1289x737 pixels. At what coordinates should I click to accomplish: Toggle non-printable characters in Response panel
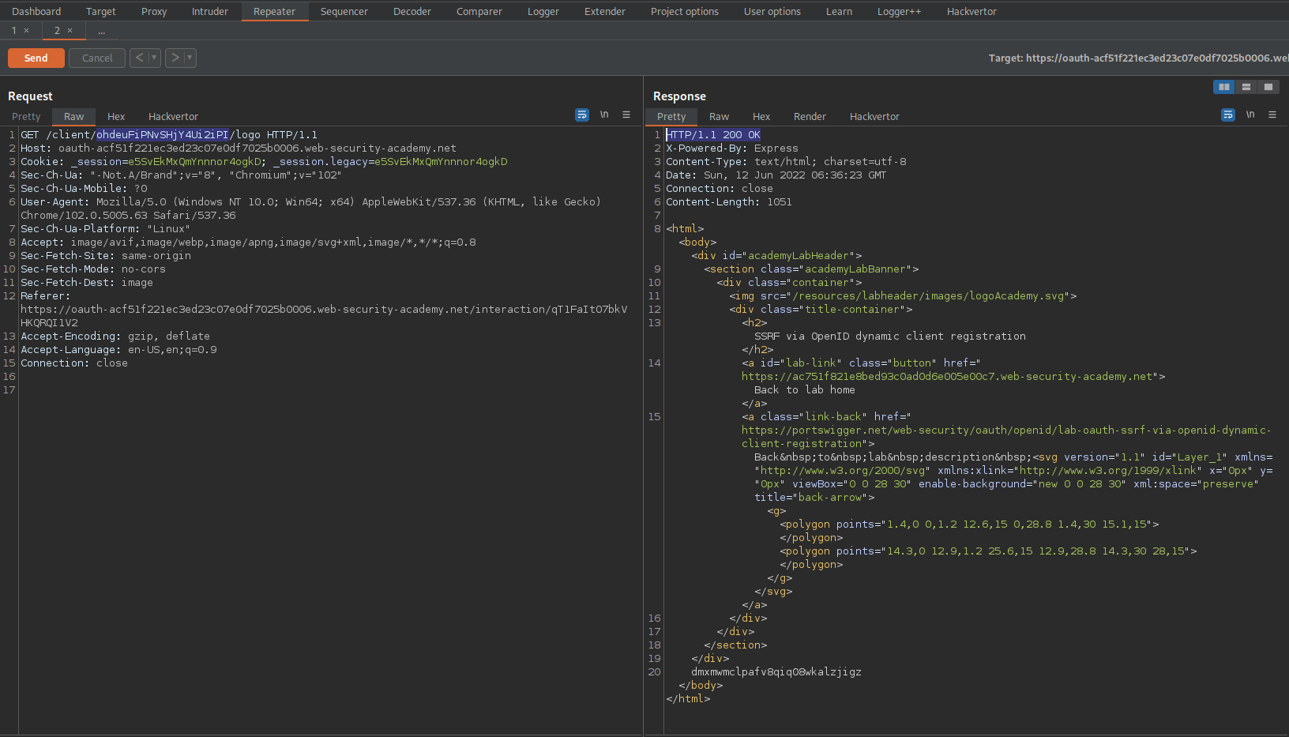pos(1250,115)
